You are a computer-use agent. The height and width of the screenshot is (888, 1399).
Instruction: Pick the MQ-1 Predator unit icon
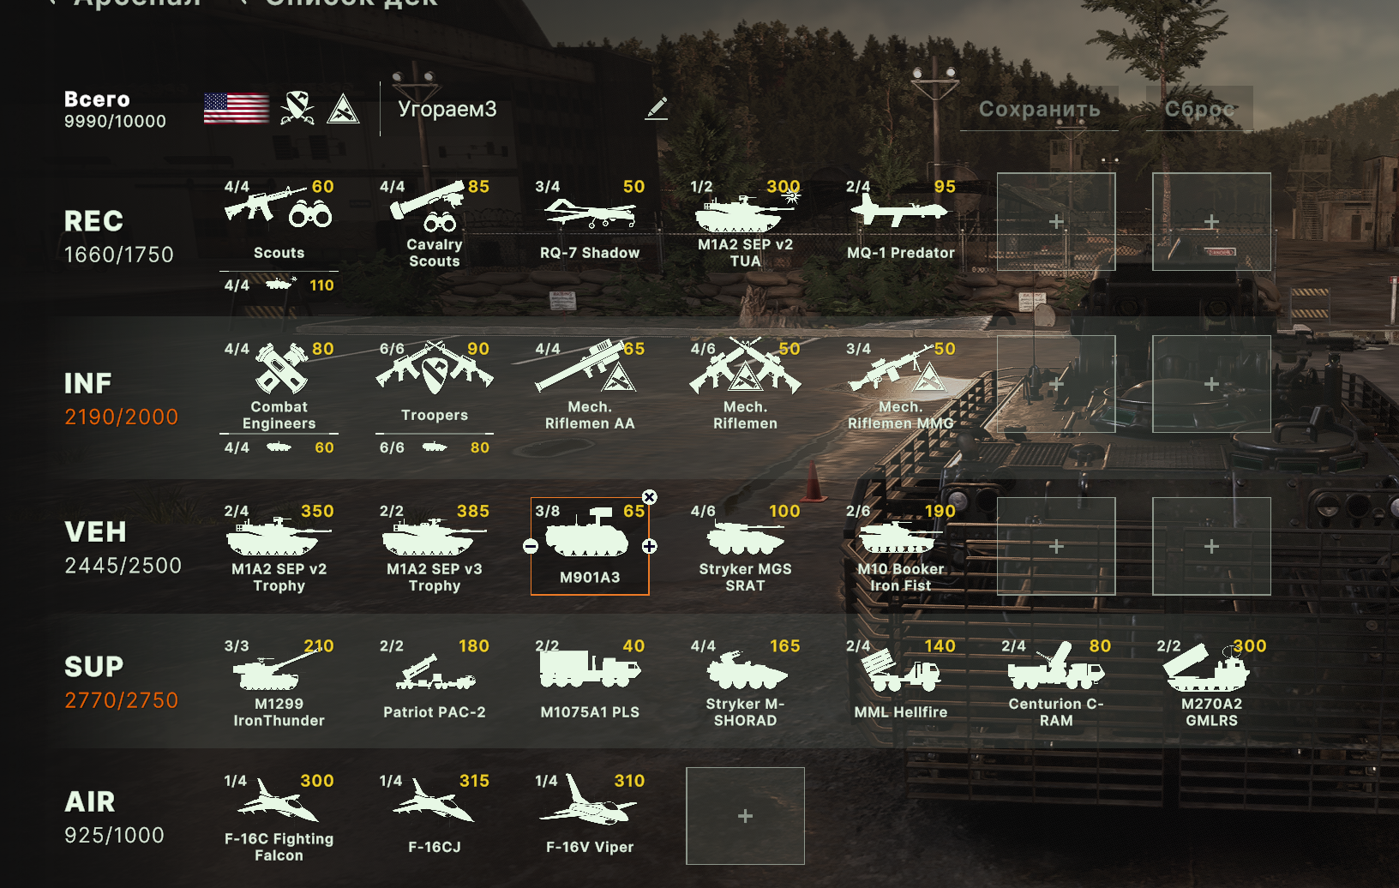[900, 221]
